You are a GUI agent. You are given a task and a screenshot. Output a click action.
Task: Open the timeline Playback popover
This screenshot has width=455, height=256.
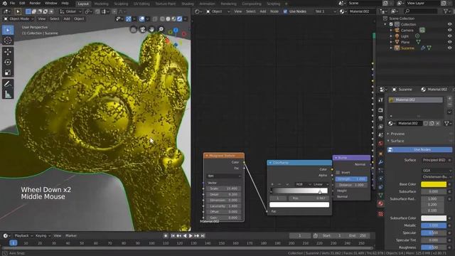pyautogui.click(x=23, y=235)
